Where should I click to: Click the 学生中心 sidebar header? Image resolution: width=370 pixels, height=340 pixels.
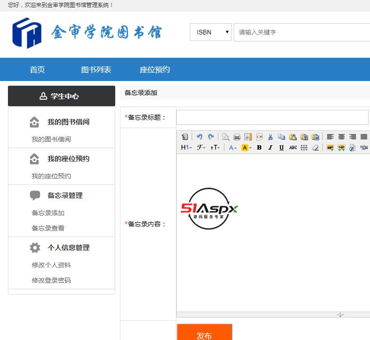[x=62, y=96]
